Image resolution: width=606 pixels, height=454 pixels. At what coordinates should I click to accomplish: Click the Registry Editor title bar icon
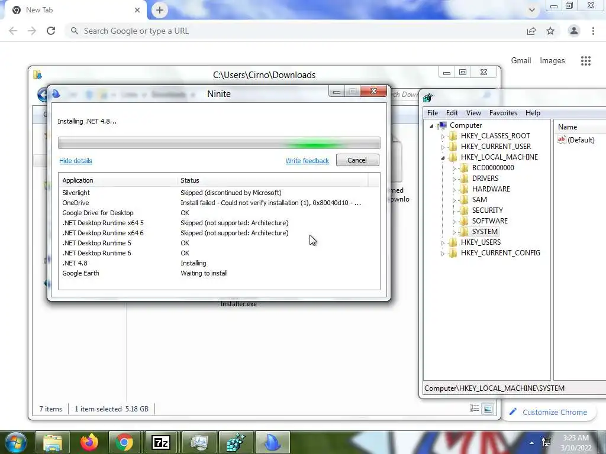[x=427, y=98]
